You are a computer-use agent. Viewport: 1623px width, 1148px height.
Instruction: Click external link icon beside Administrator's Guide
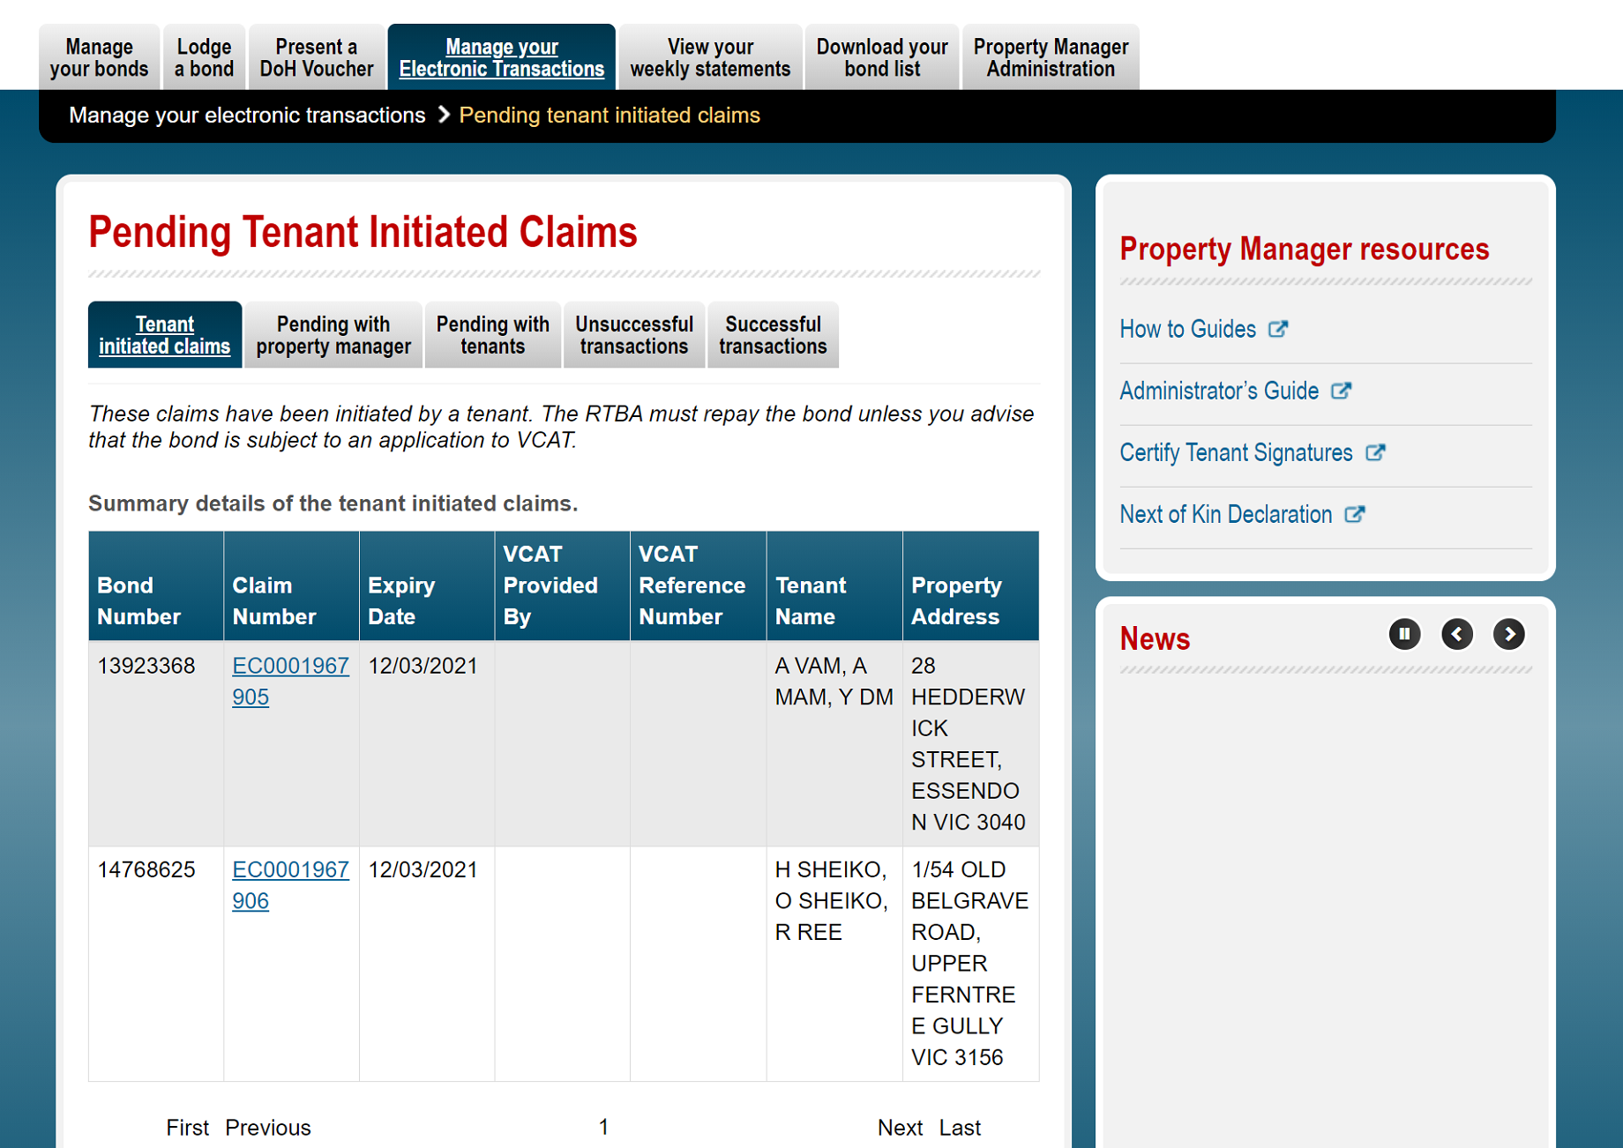[1343, 391]
